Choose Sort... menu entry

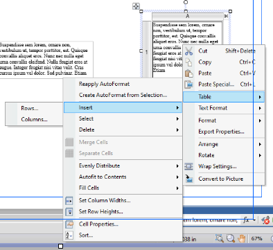tap(123, 235)
